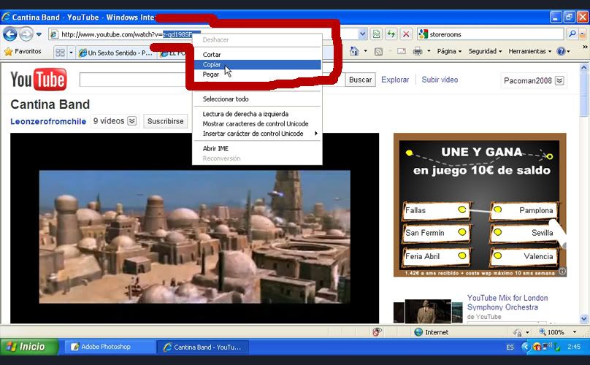590x365 pixels.
Task: Click the green Refresh icon in address bar
Action: click(x=391, y=34)
